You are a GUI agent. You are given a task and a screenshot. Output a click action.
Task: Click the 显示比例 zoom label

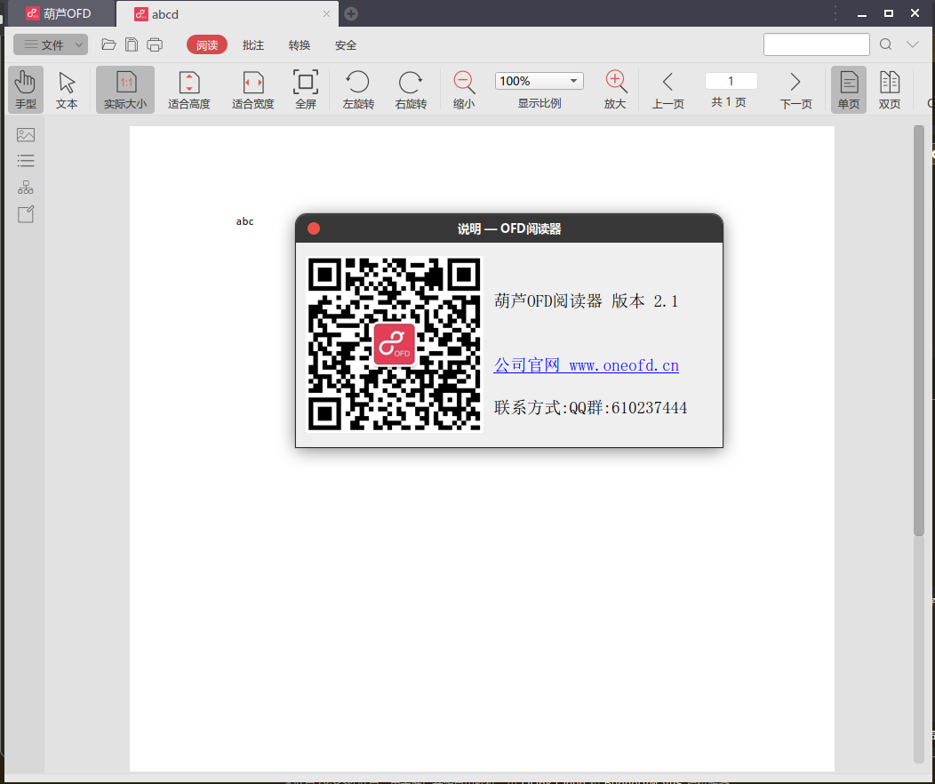point(539,103)
